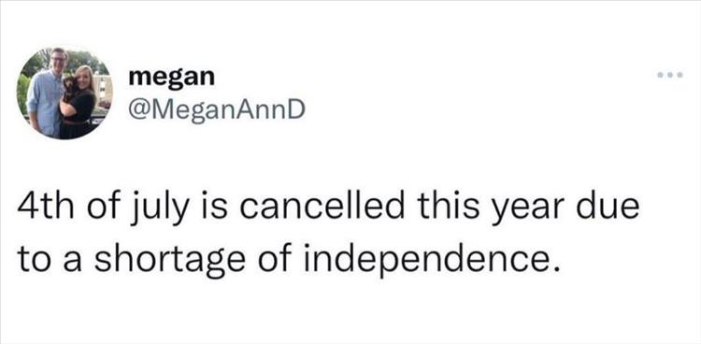Click the display name megan
This screenshot has height=344, width=701.
tap(172, 79)
